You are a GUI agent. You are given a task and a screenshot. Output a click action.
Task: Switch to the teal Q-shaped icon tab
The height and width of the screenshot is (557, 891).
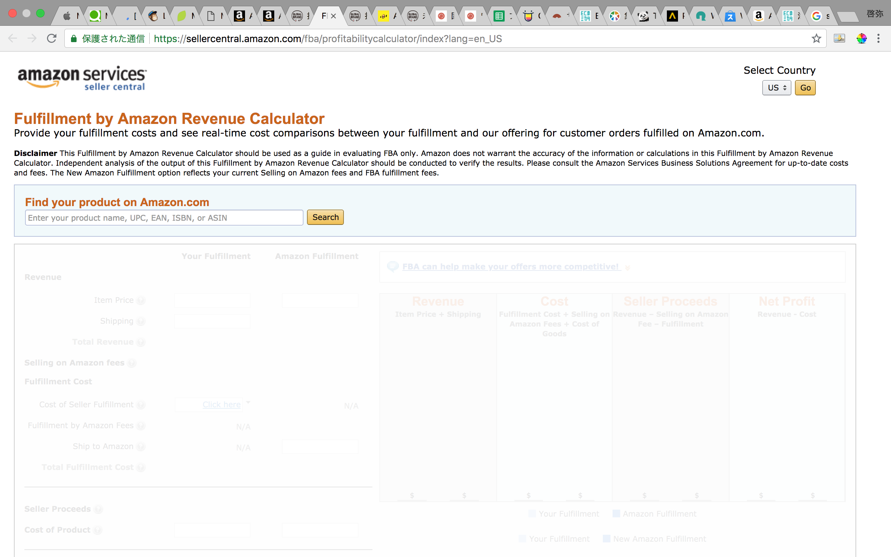tap(701, 16)
